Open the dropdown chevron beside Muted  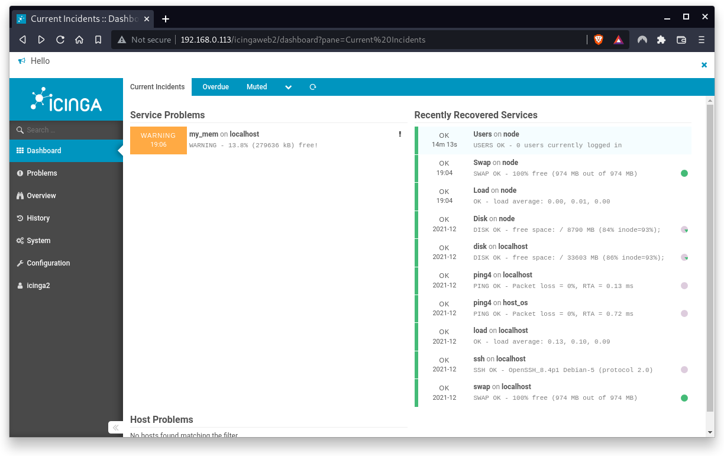pyautogui.click(x=288, y=87)
